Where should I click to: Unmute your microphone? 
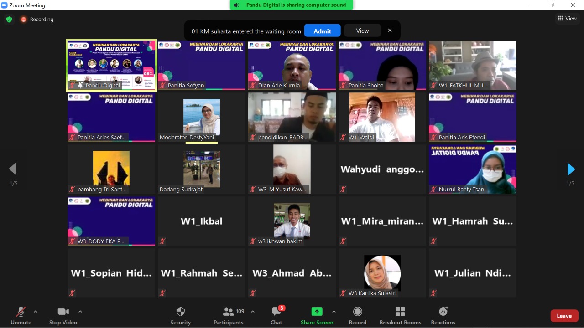(x=21, y=315)
